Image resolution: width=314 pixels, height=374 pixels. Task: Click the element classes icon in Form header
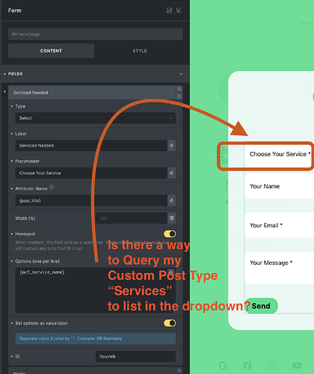click(x=169, y=10)
